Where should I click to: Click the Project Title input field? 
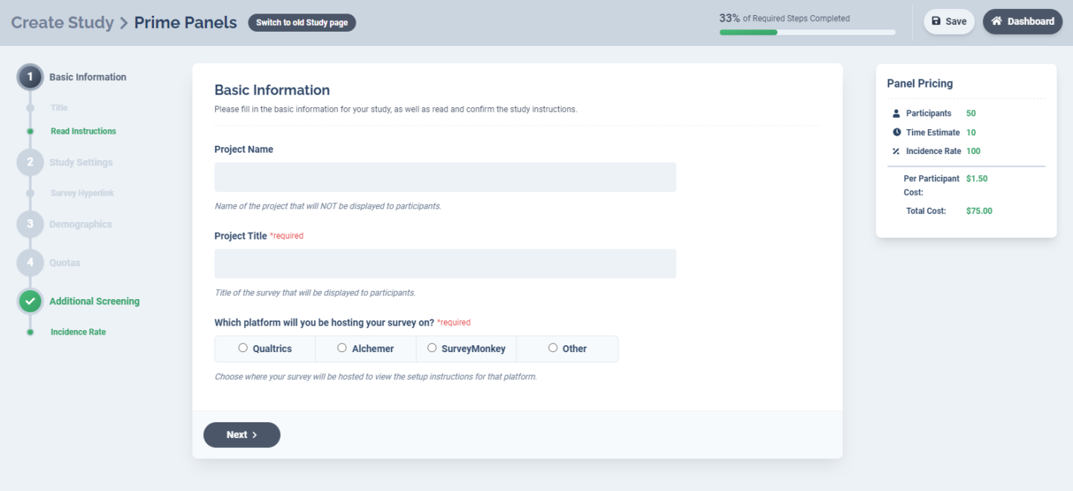[445, 263]
